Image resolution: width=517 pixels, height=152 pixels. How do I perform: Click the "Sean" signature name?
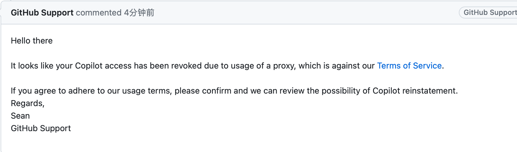[20, 116]
